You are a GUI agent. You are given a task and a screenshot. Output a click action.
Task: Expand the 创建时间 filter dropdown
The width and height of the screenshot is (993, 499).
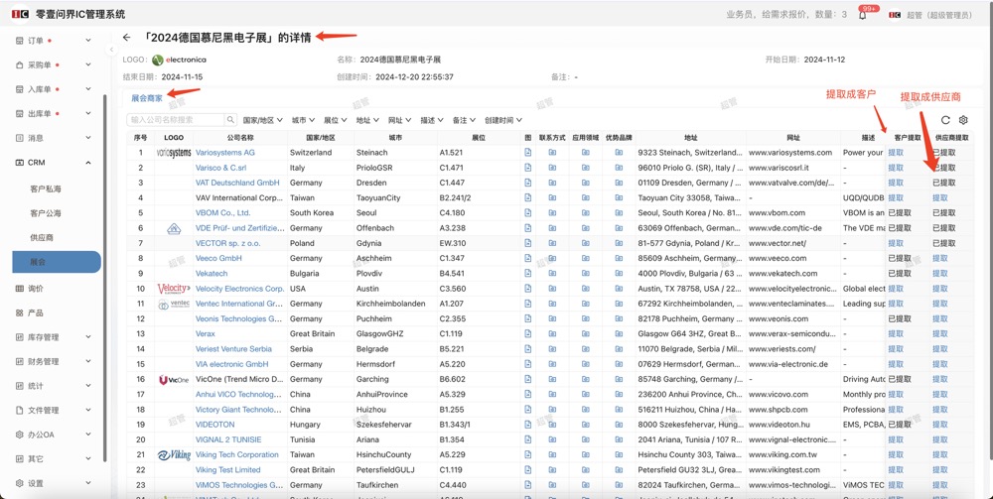point(502,120)
